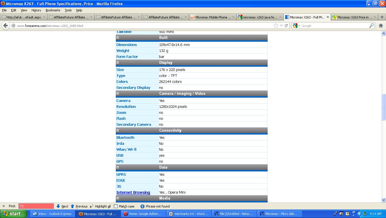
Task: Open a new tab with plus icon
Action: (382, 17)
